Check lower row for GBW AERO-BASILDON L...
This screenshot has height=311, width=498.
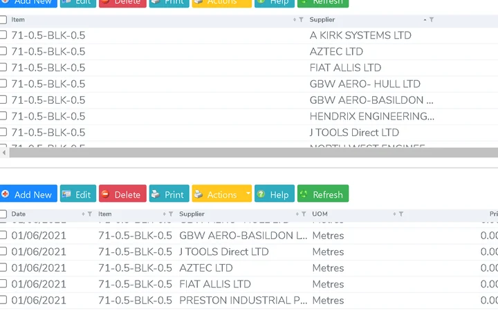(x=3, y=235)
